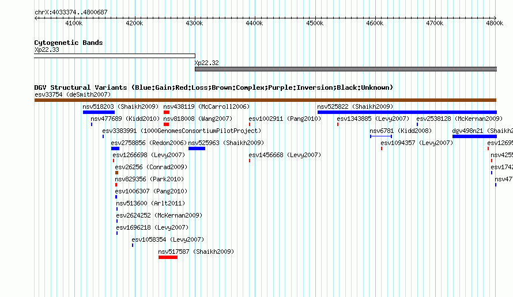This screenshot has height=297, width=513.
Task: Click the 4500k ruler tick label
Action: (315, 23)
